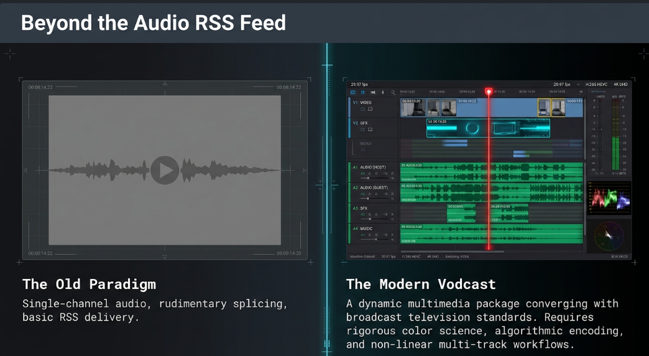Open the 29.97 fps dropdown arrow at top right
The width and height of the screenshot is (649, 356).
click(x=578, y=84)
